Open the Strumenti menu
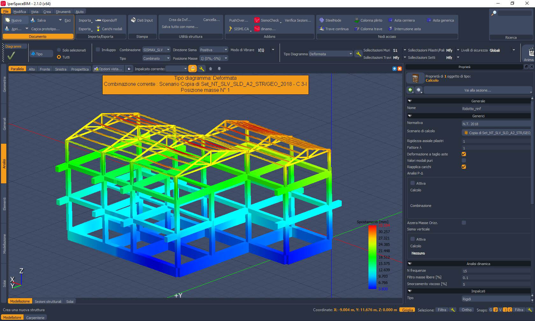535x321 pixels. 63,12
